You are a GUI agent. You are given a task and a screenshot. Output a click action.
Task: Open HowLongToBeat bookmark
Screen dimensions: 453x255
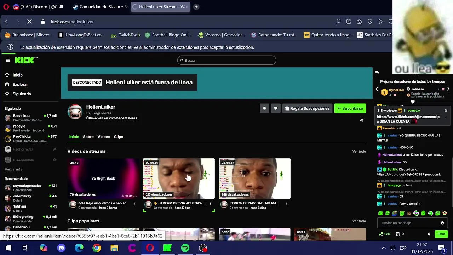click(81, 35)
